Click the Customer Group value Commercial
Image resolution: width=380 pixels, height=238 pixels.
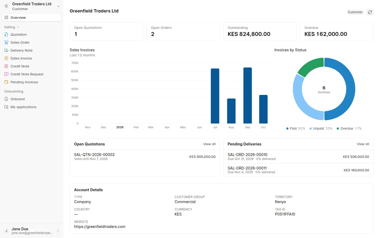point(185,202)
